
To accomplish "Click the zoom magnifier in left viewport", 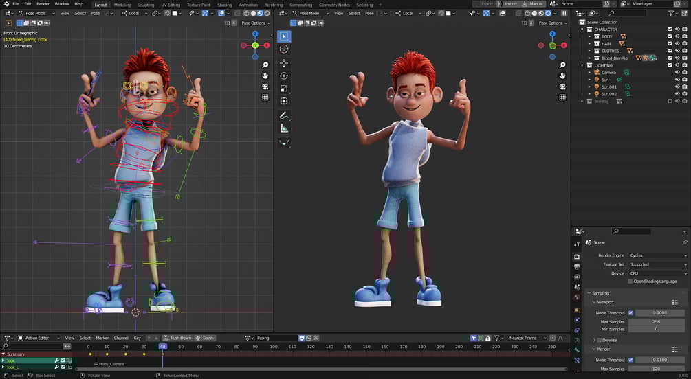I will 265,65.
